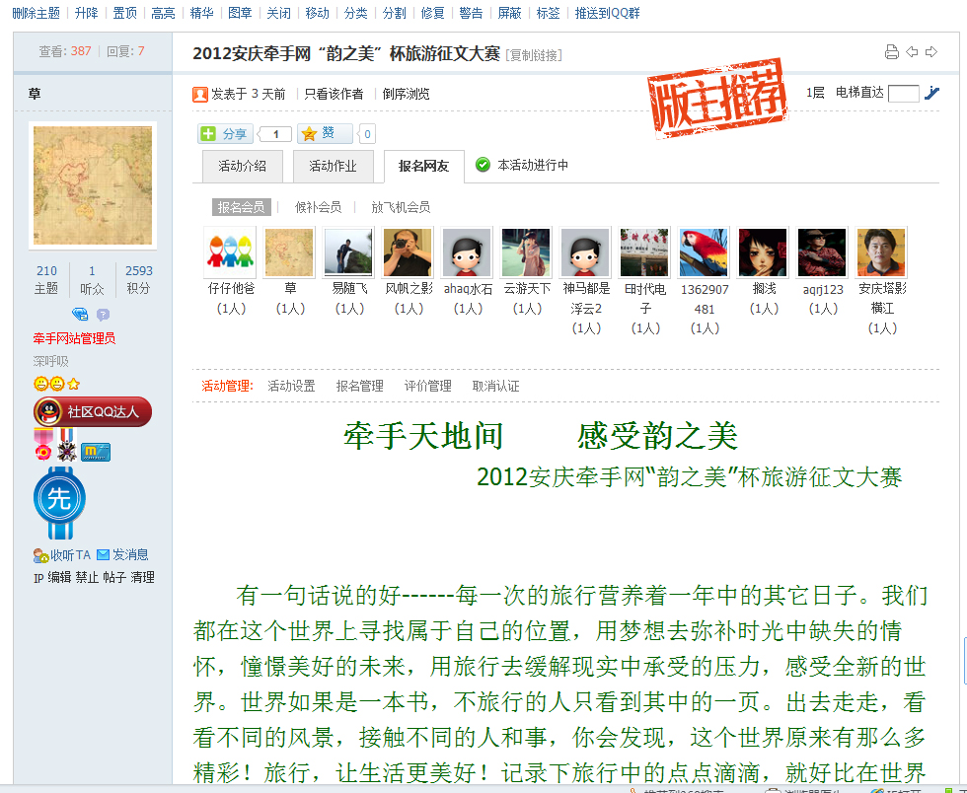967x793 pixels.
Task: Click the elevator jump arrow icon
Action: (931, 93)
